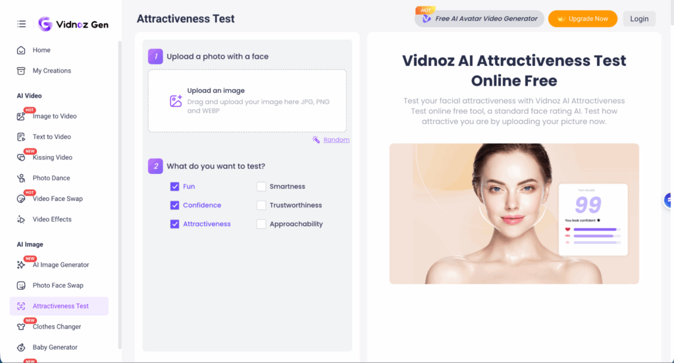Open the Photo Dance icon

point(21,179)
